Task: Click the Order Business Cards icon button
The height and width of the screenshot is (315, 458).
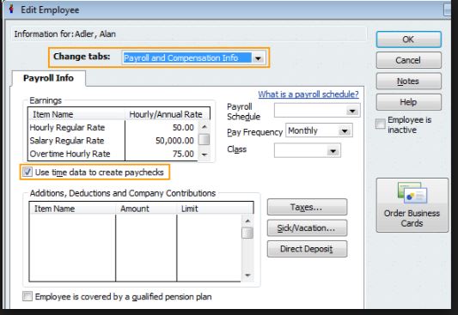Action: point(412,205)
